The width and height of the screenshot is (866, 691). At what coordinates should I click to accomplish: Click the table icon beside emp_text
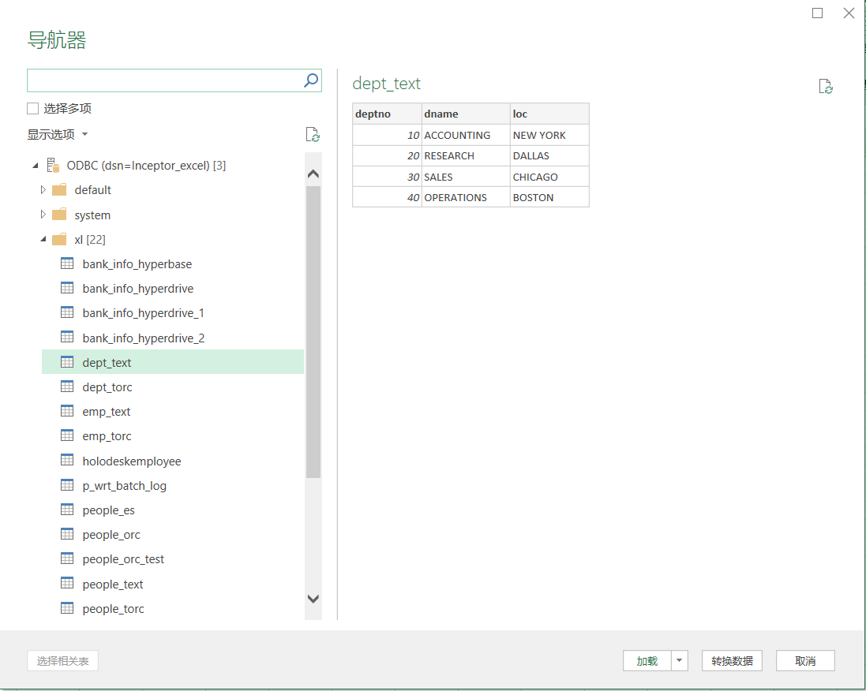point(67,412)
